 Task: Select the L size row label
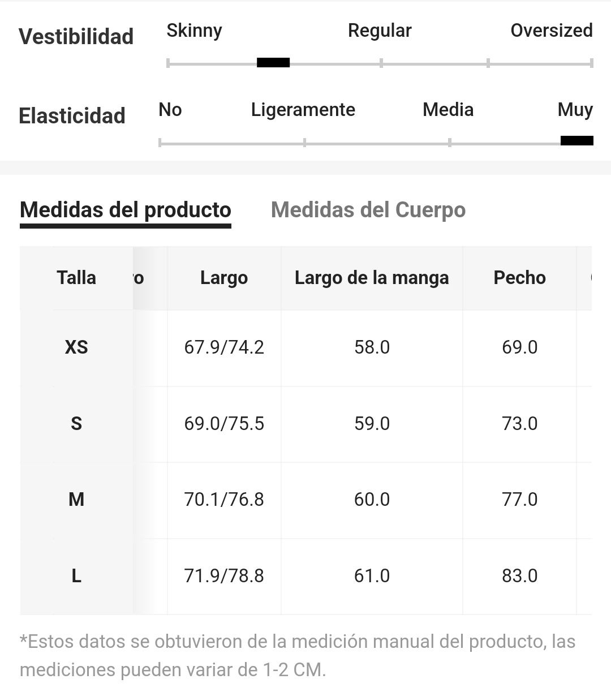pyautogui.click(x=76, y=576)
